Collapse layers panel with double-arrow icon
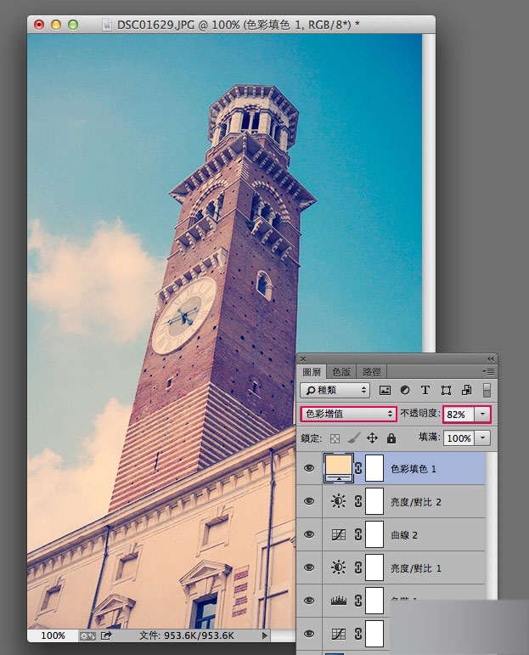 point(490,359)
